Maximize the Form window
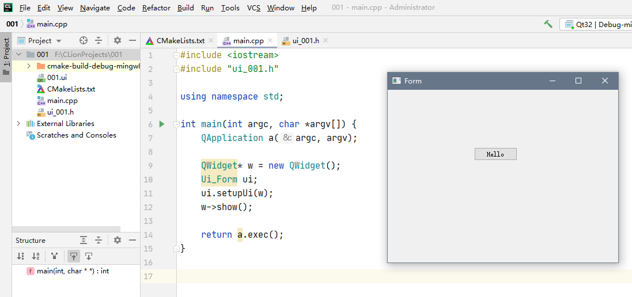The height and width of the screenshot is (297, 632). [x=578, y=81]
